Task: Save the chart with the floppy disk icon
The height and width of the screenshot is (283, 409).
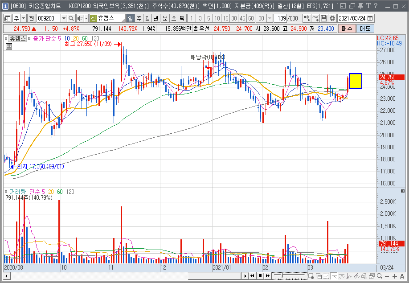Action: 324,18
